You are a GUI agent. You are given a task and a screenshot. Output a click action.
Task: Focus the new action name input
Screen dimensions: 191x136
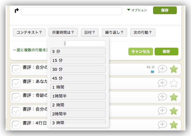tap(72, 11)
